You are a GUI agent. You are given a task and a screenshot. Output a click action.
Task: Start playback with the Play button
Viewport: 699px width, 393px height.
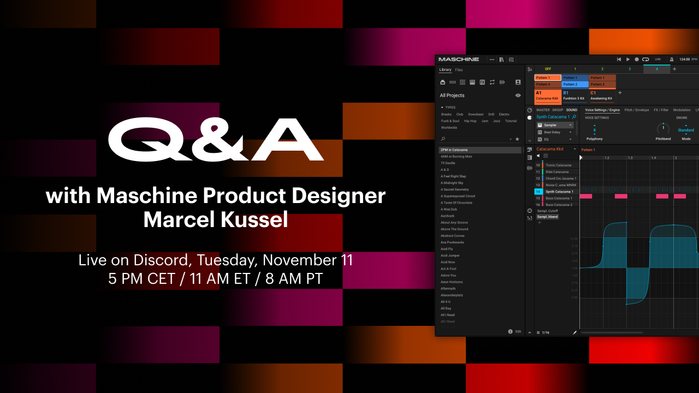click(628, 59)
